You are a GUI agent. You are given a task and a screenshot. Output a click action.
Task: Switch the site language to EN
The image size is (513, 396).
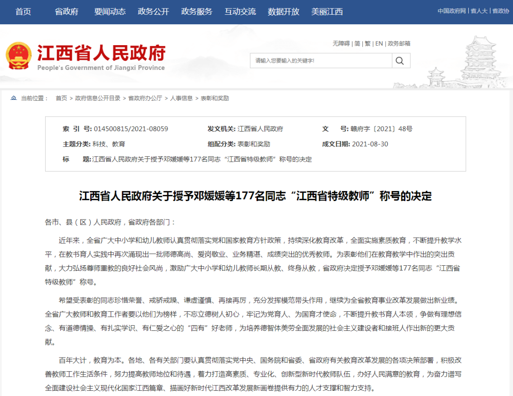(379, 44)
